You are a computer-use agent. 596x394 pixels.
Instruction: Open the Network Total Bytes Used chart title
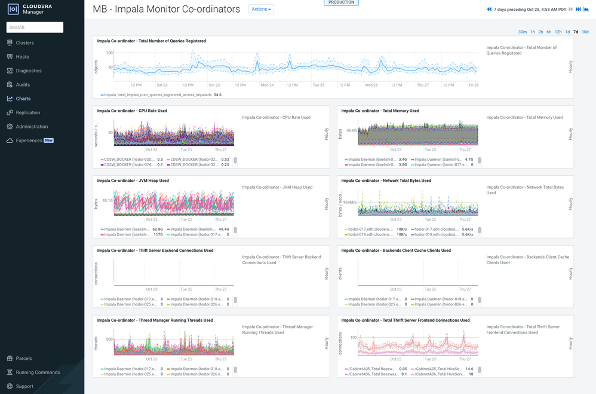(386, 181)
